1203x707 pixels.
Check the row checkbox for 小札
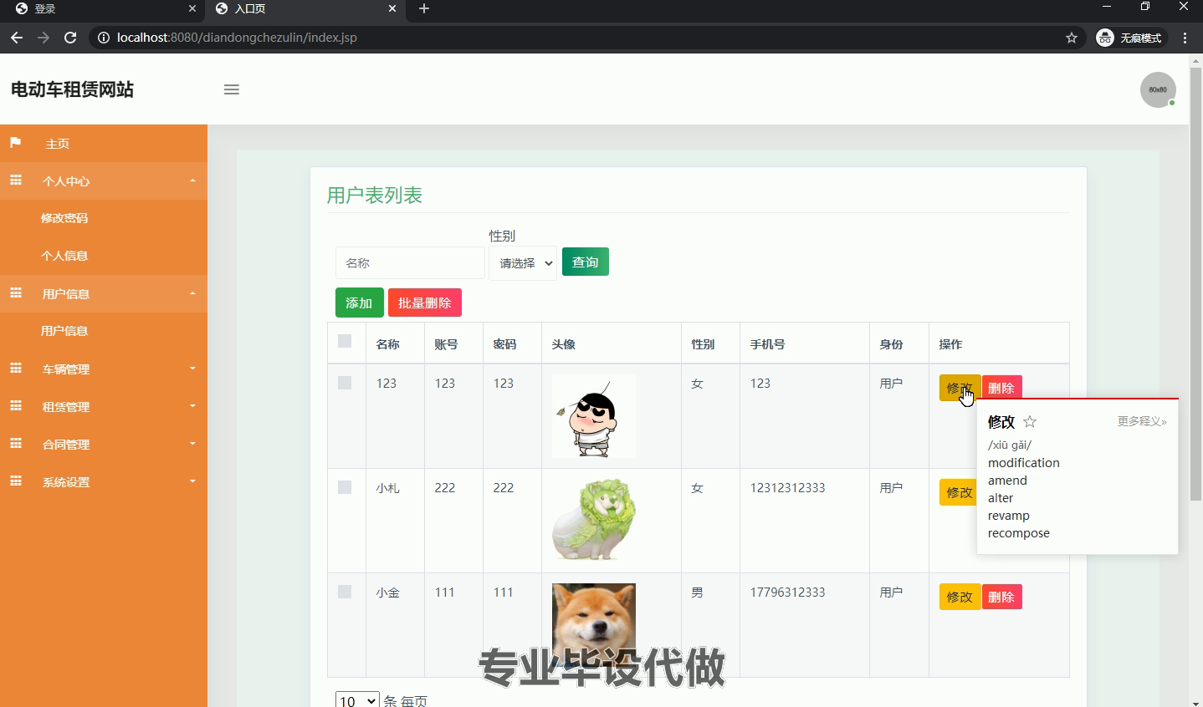[345, 487]
